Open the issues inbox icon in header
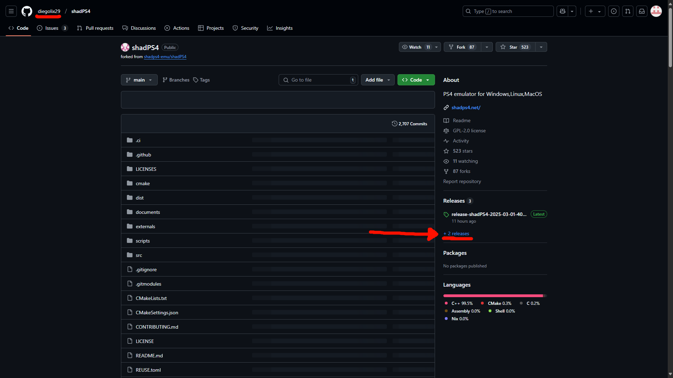The height and width of the screenshot is (378, 673). (x=614, y=11)
